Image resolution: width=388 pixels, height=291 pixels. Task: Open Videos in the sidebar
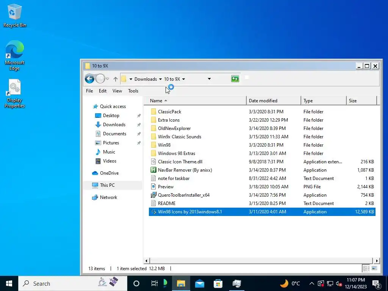tap(106, 161)
